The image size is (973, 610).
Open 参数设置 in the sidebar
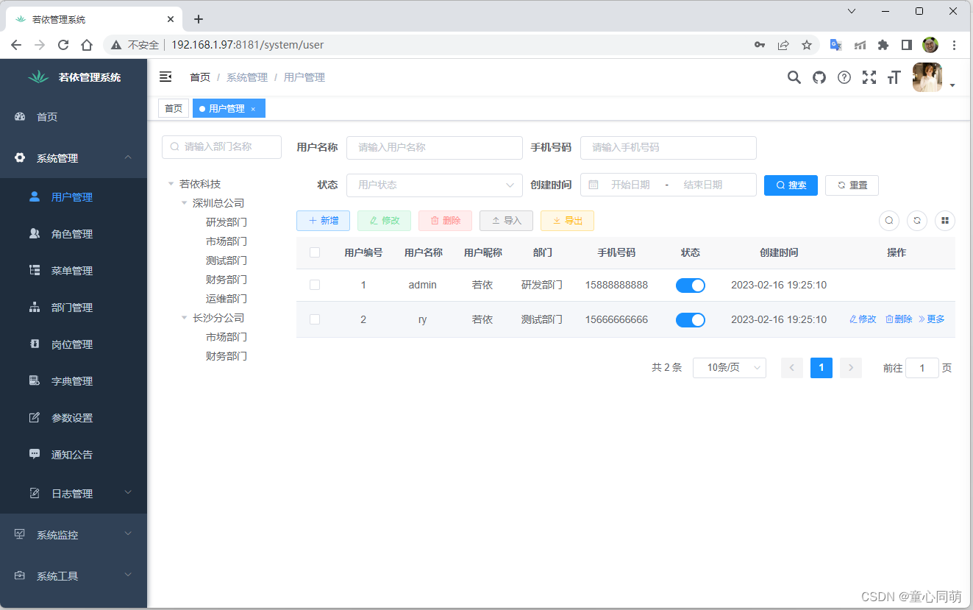(74, 418)
